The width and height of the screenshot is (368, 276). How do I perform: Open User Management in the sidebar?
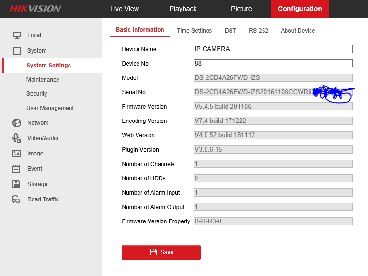(x=50, y=108)
